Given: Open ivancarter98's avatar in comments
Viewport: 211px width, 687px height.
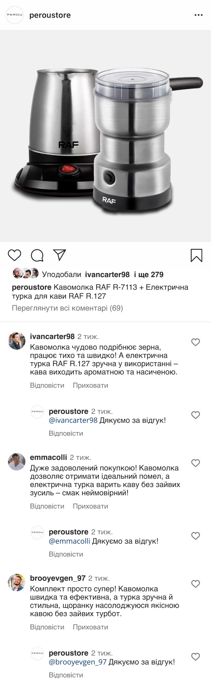Looking at the screenshot, I should point(17,341).
